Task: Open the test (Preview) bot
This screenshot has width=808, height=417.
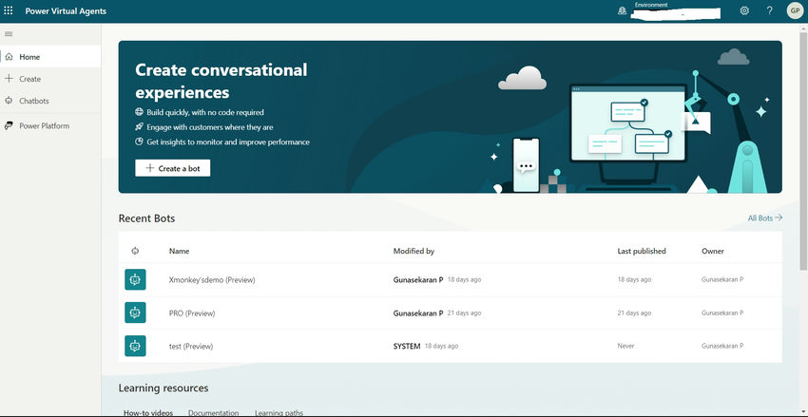Action: 191,347
